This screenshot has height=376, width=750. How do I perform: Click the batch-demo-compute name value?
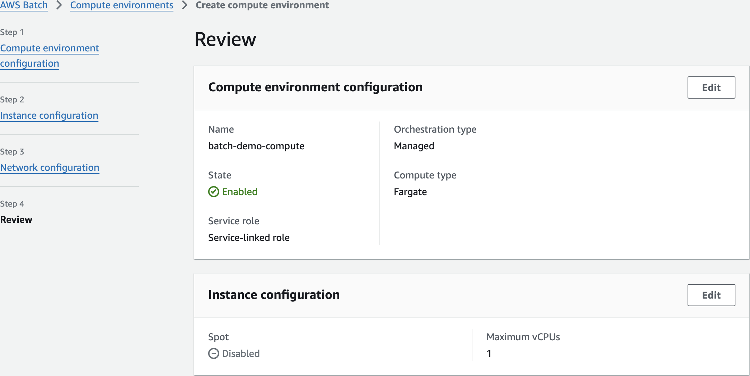click(x=256, y=146)
